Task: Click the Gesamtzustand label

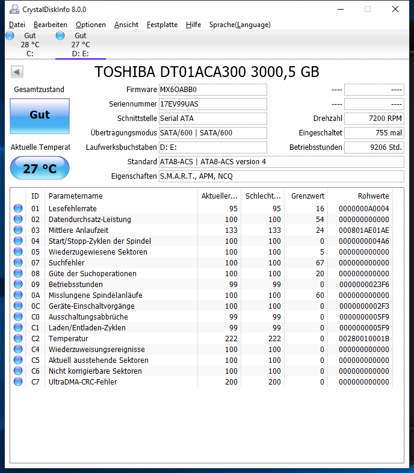Action: [x=39, y=90]
